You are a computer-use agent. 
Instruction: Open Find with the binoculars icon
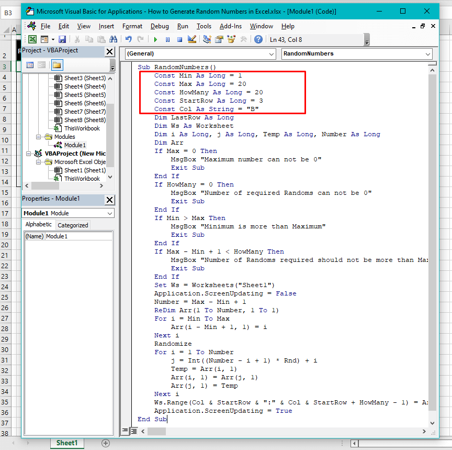click(113, 39)
